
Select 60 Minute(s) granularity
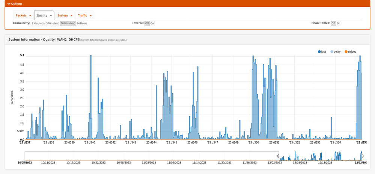coord(68,23)
